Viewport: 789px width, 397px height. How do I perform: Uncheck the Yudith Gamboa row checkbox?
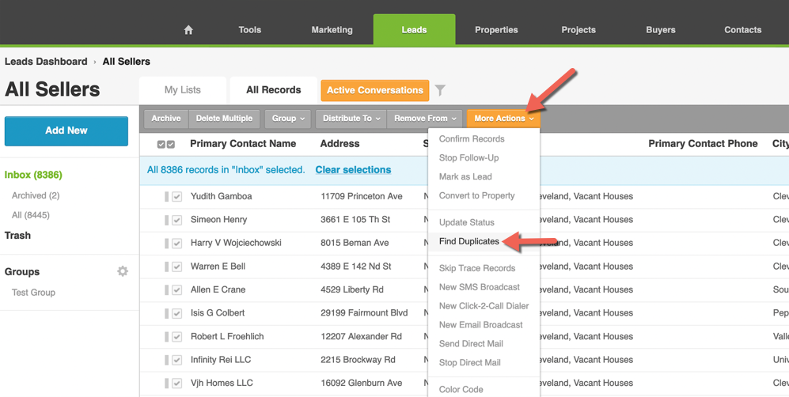(176, 196)
